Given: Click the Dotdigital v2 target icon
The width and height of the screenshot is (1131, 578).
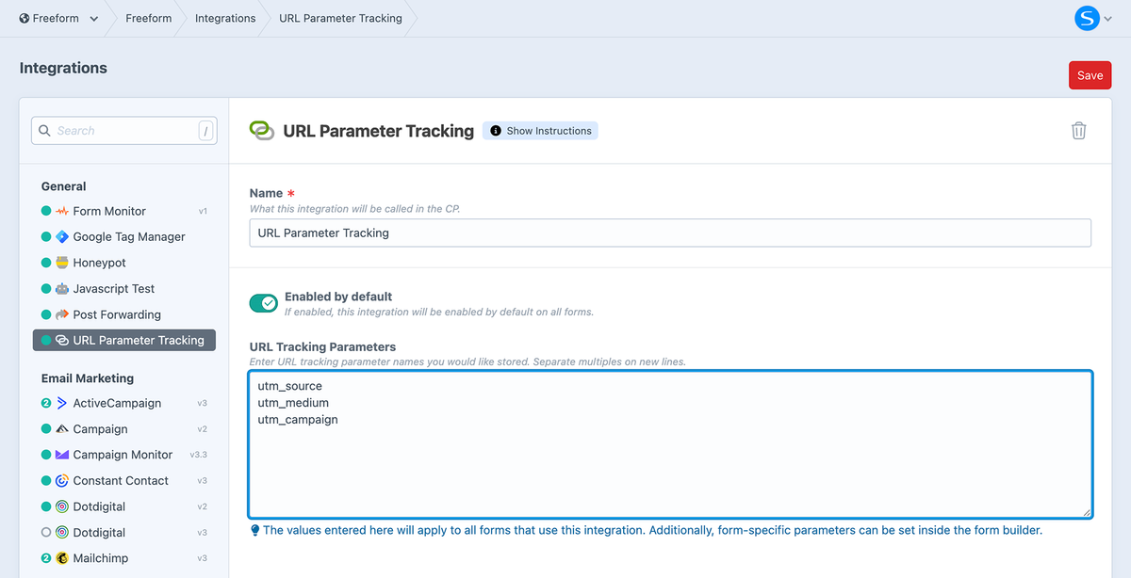Looking at the screenshot, I should 62,506.
